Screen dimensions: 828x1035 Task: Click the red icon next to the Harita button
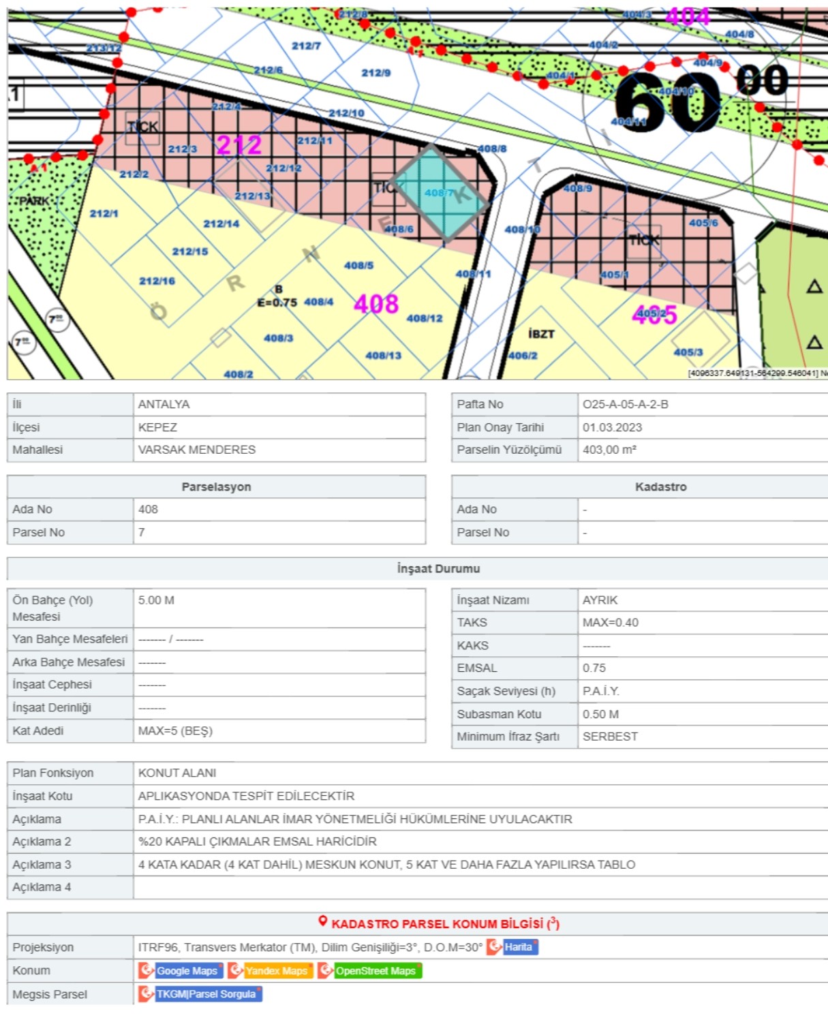[x=493, y=947]
